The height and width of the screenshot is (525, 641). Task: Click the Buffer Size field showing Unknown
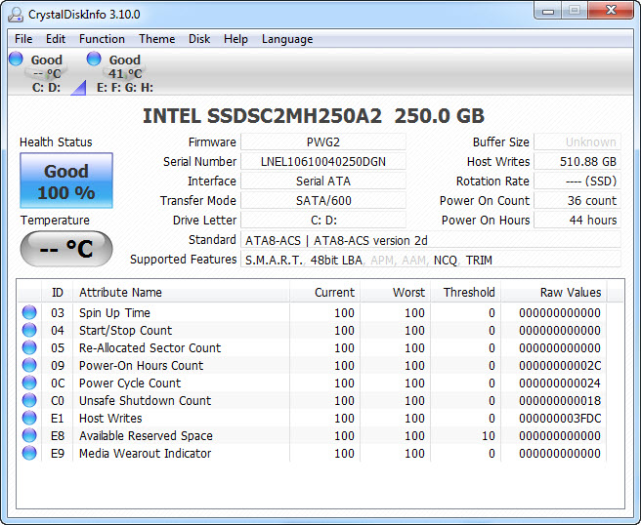click(x=577, y=141)
